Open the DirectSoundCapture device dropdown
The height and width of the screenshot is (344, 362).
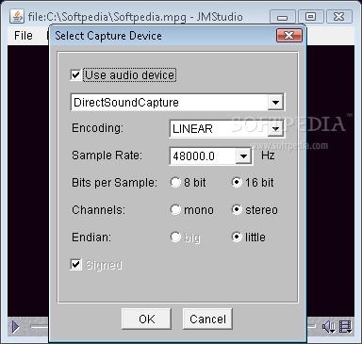coord(275,103)
